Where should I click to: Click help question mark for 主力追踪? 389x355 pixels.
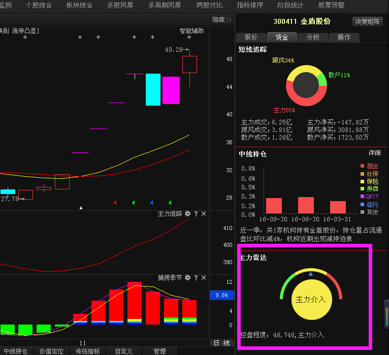click(x=196, y=214)
